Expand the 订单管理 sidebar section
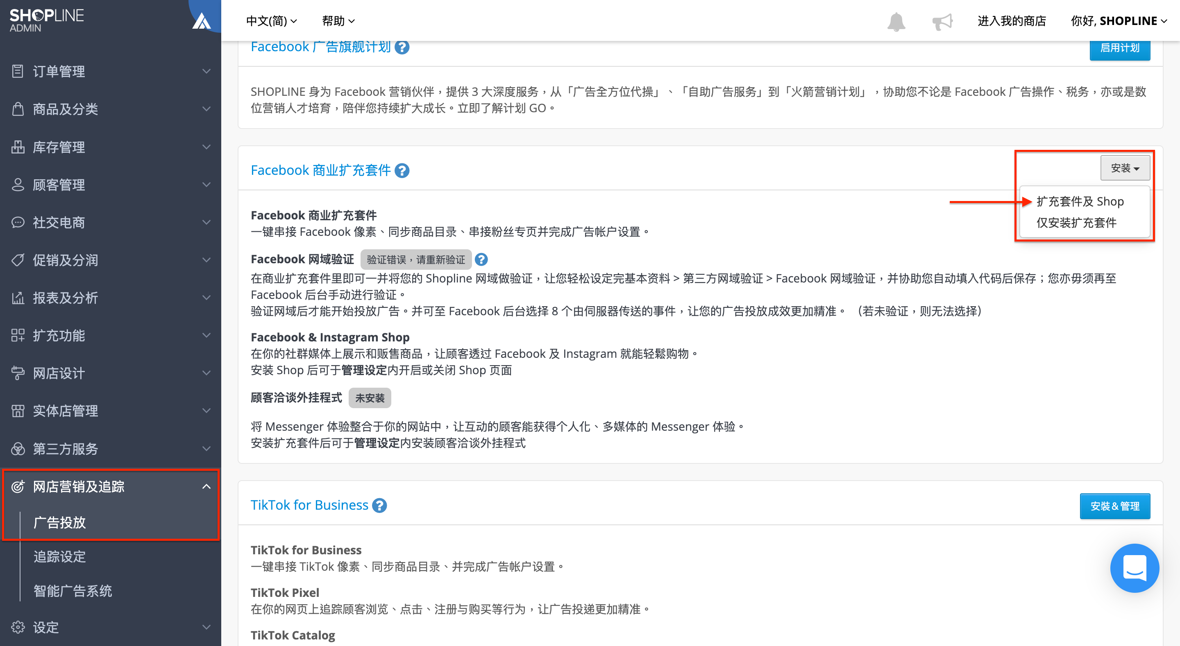 coord(110,71)
